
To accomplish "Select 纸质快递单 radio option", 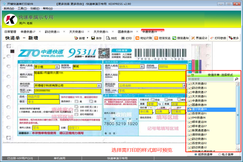I will [x=196, y=154].
